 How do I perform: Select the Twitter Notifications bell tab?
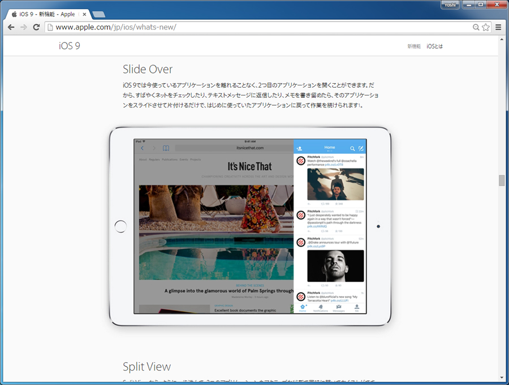(321, 308)
